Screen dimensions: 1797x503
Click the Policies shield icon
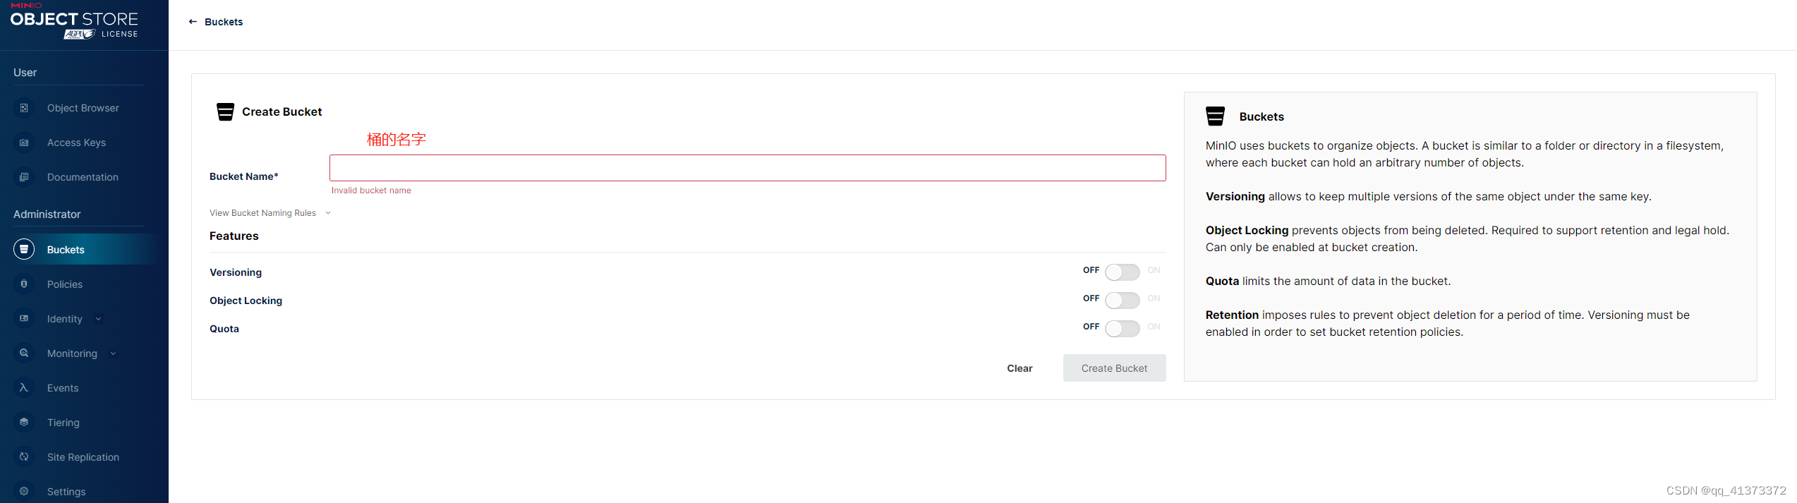click(x=24, y=284)
